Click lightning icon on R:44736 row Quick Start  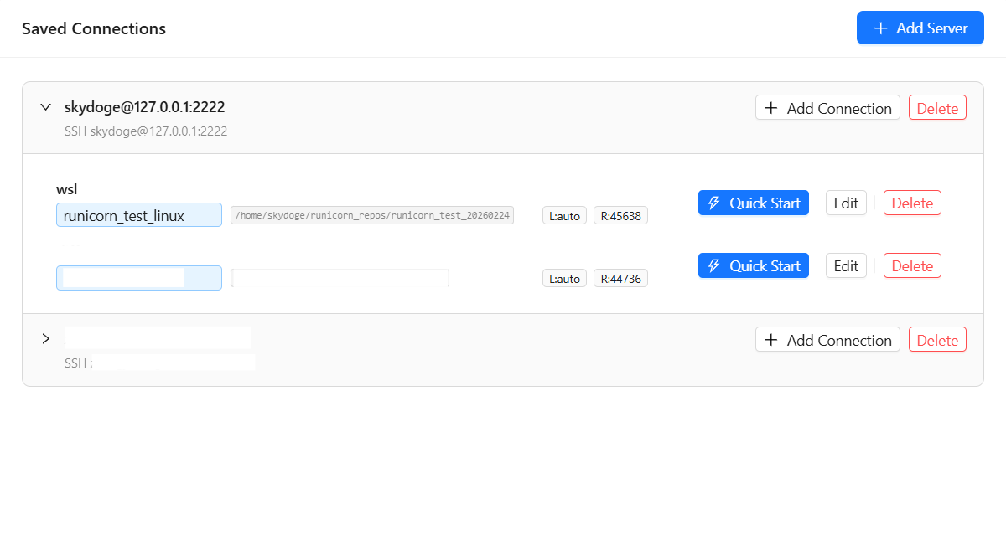[x=714, y=266]
